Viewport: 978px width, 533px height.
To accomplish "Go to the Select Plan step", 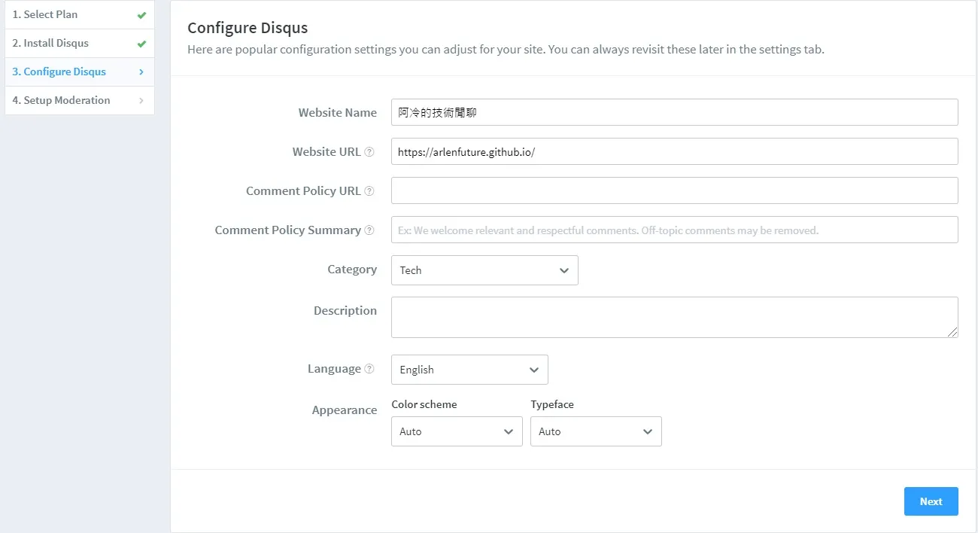I will tap(45, 14).
